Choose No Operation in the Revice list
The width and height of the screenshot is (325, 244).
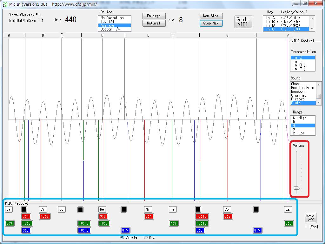(114, 18)
